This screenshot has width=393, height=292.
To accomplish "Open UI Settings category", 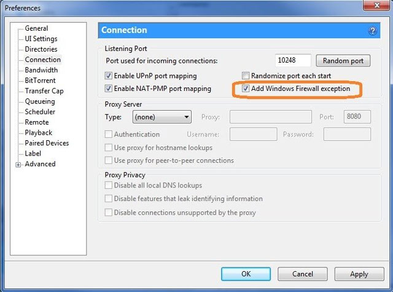I will (41, 39).
